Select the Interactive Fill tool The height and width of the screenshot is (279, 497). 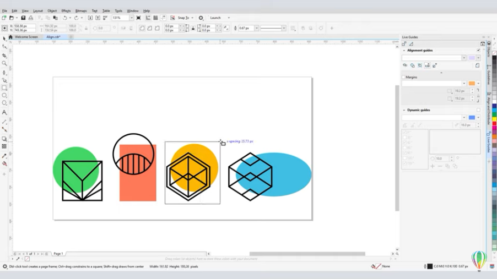(4, 164)
